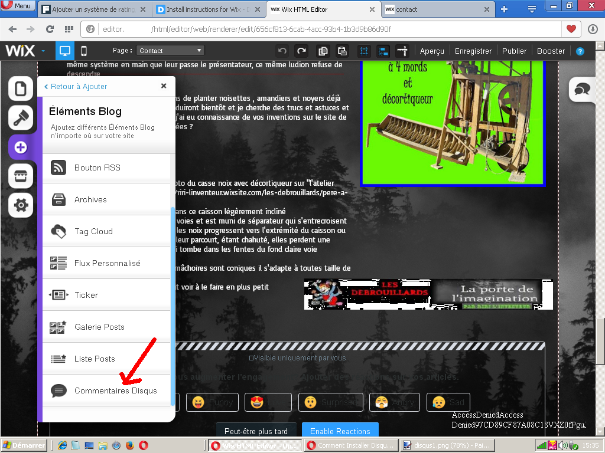Click the purple Add plus sidebar button
This screenshot has height=453, width=605.
21,147
